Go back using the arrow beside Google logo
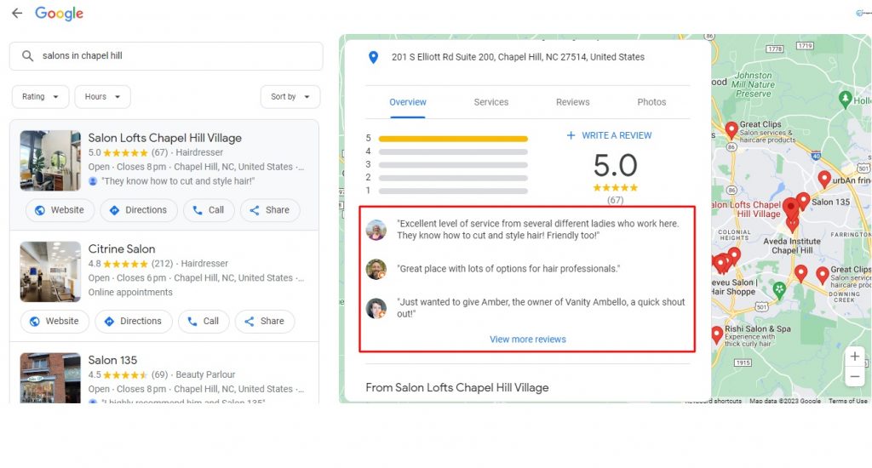Screen dimensions: 872x468 point(17,14)
